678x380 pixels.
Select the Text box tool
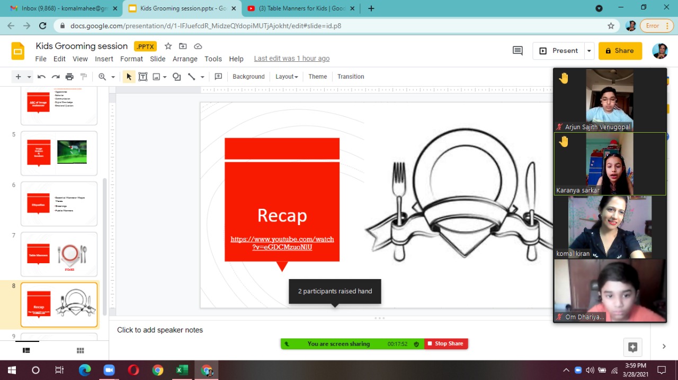coord(142,77)
